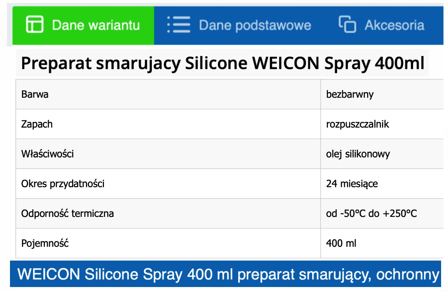Click the layout icon beside Dane wariantu
This screenshot has height=292, width=448.
coord(35,25)
